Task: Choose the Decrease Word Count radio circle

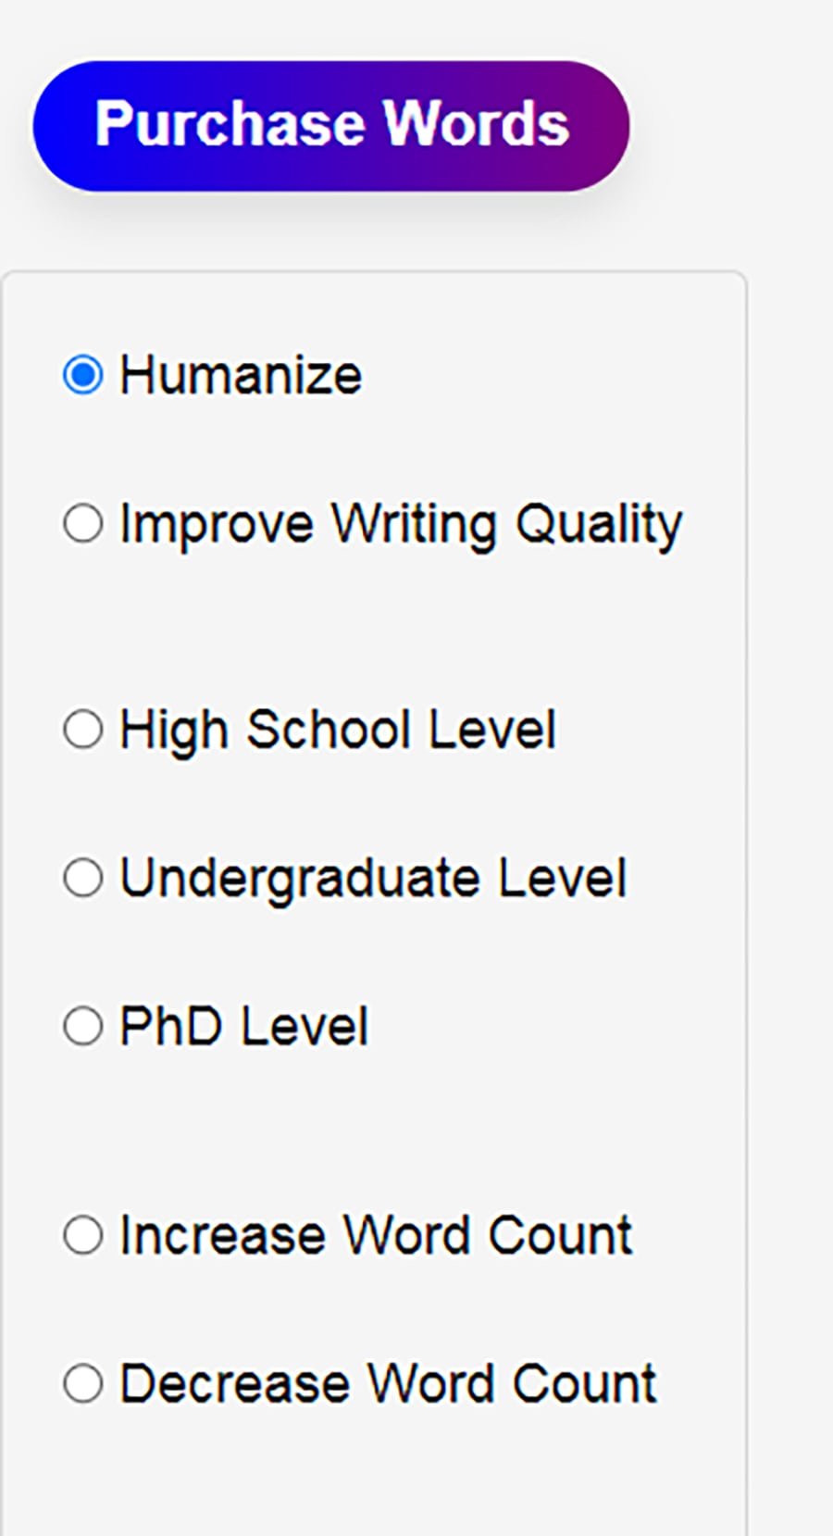Action: [83, 1384]
